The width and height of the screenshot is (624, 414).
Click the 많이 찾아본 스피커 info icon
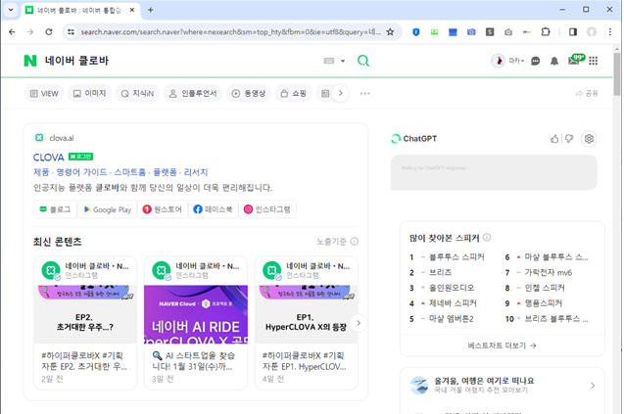pos(487,238)
